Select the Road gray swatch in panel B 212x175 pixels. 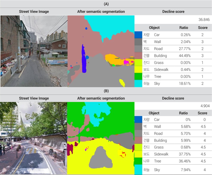(x=138, y=133)
